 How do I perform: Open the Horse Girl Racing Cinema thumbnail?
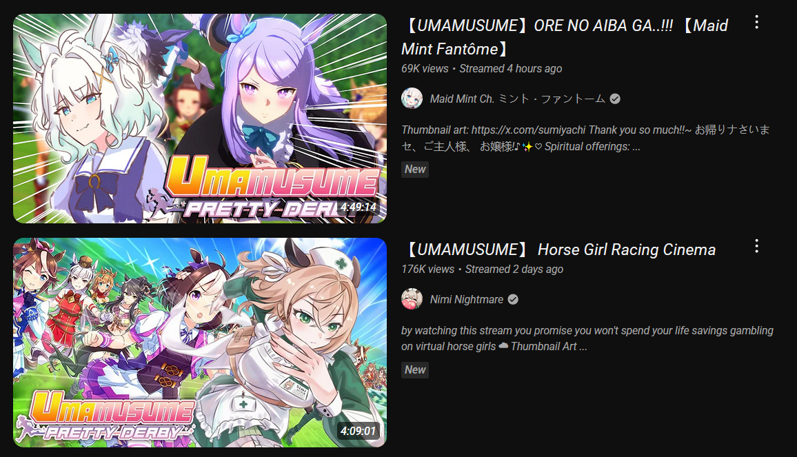200,343
